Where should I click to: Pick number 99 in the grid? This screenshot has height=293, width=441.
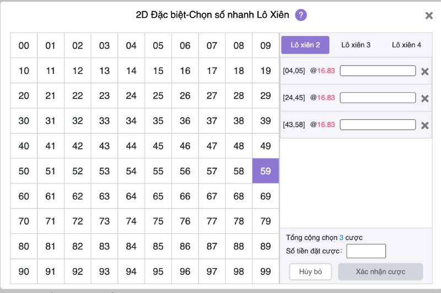266,271
